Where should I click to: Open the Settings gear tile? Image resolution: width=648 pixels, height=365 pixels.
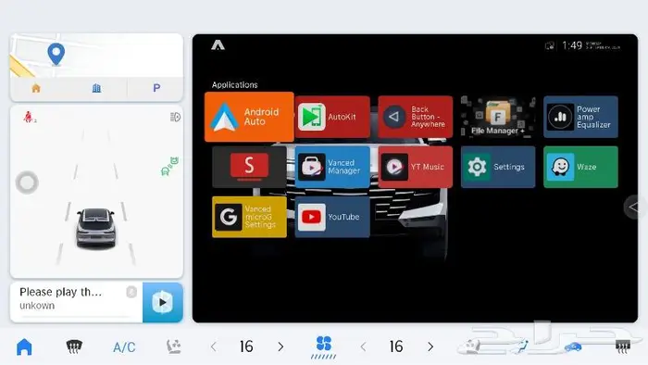(498, 167)
